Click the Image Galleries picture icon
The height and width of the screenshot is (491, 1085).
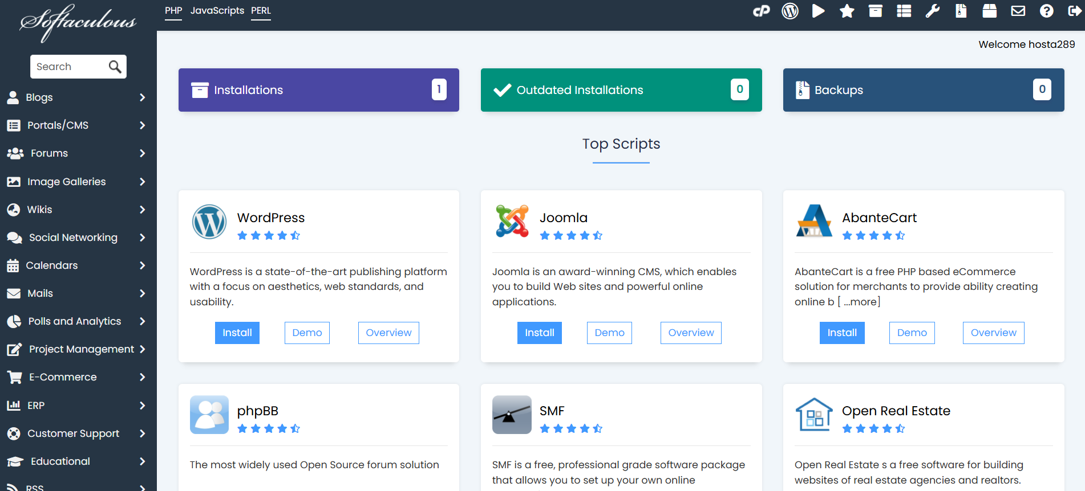pyautogui.click(x=14, y=182)
